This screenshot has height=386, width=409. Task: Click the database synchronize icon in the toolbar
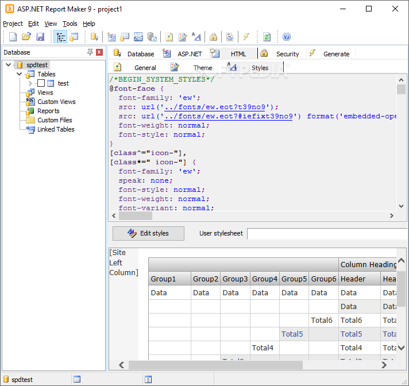coord(94,37)
